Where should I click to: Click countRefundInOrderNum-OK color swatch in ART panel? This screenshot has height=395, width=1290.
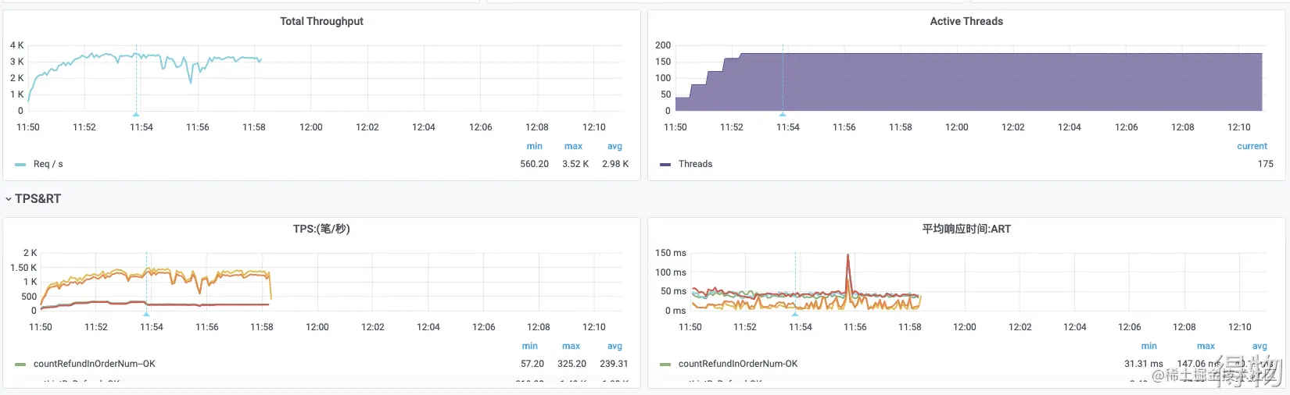point(665,365)
